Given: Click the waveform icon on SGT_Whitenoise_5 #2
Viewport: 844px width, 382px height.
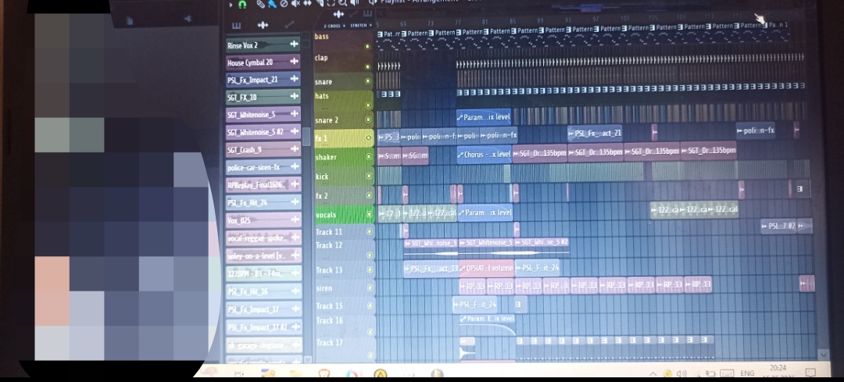Looking at the screenshot, I should tap(295, 130).
